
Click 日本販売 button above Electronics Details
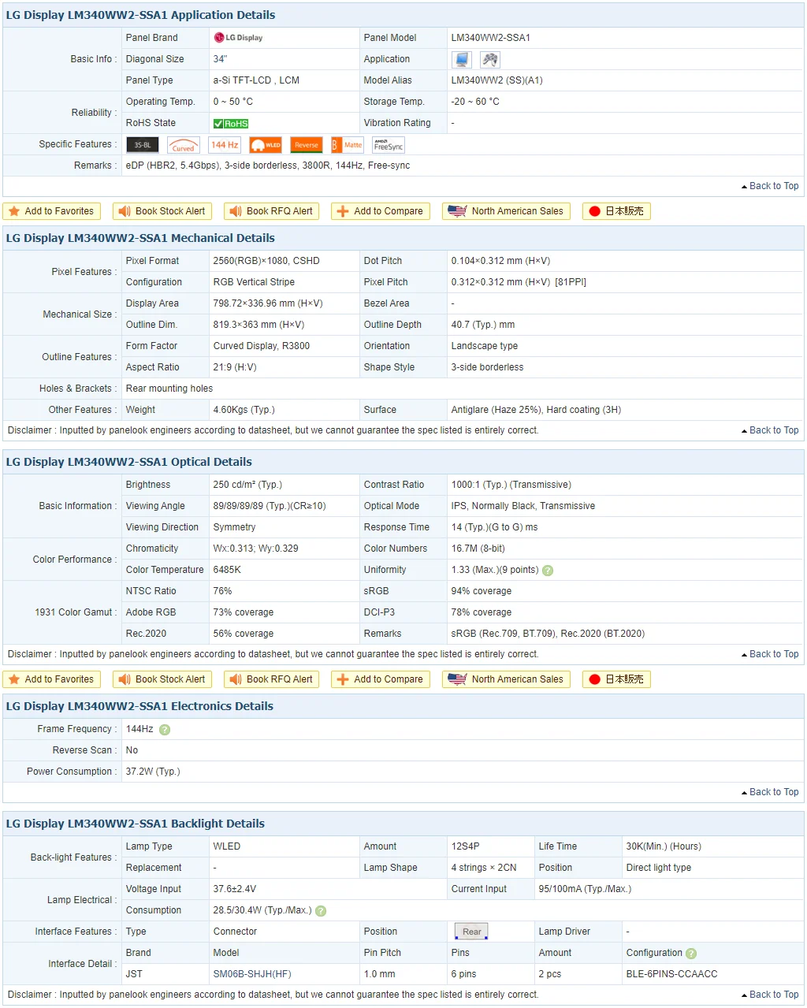[x=617, y=679]
